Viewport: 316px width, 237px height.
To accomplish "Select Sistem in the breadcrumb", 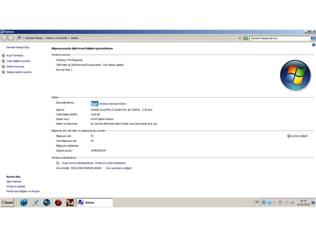I will [x=74, y=38].
